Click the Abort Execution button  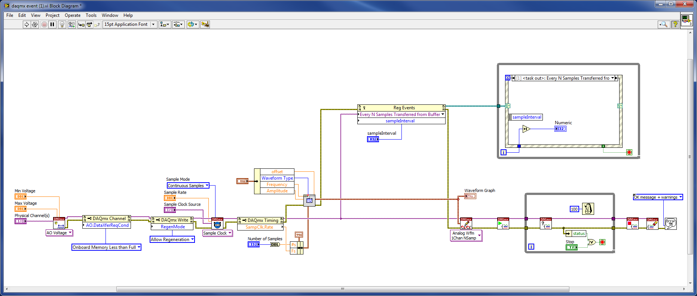click(x=44, y=24)
